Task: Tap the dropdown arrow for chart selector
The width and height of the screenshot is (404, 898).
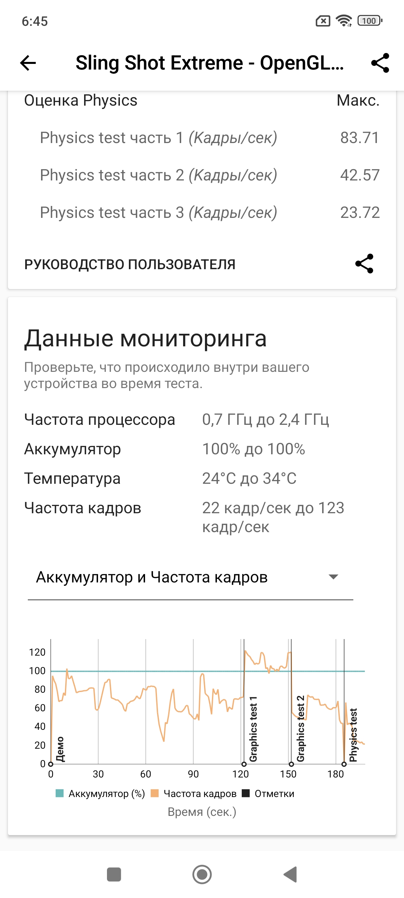Action: point(333,577)
